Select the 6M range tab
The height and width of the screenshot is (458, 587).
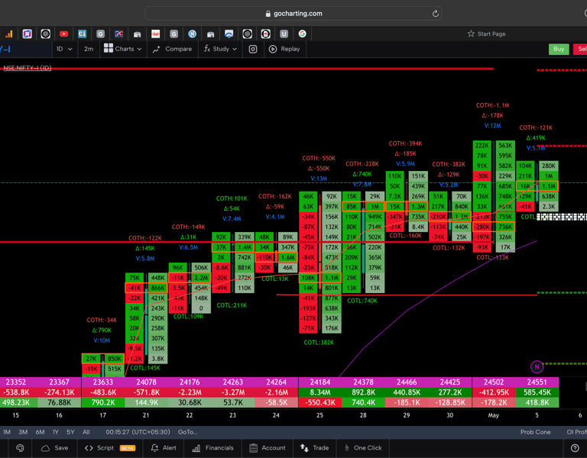pyautogui.click(x=40, y=432)
